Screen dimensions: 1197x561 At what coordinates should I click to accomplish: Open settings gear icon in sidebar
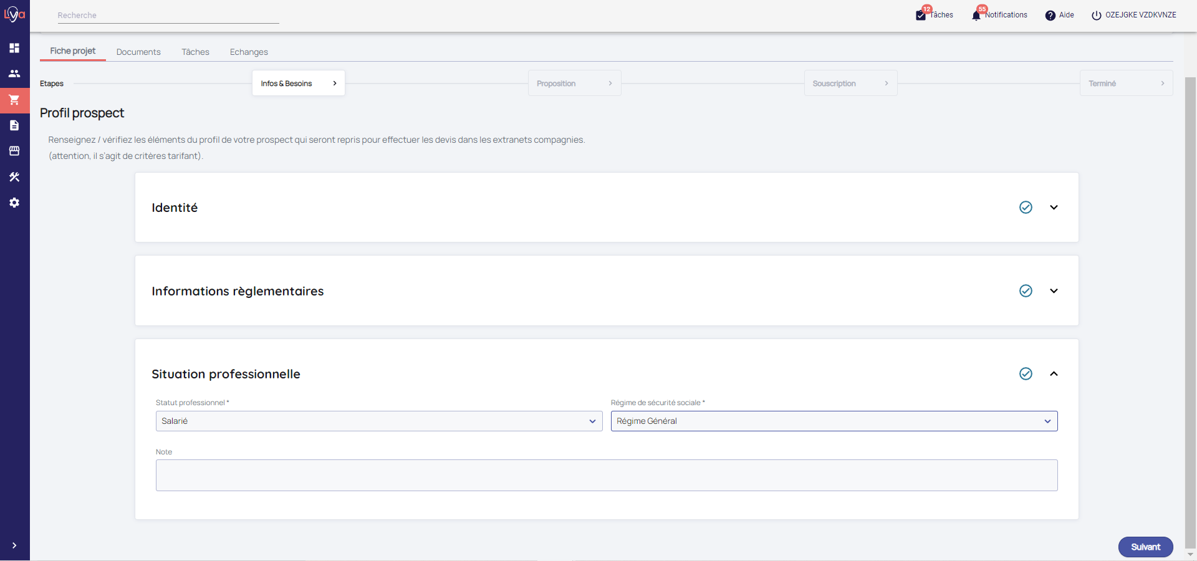click(x=14, y=203)
